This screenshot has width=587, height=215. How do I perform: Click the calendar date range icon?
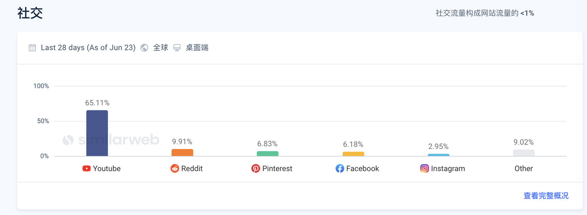click(x=32, y=48)
